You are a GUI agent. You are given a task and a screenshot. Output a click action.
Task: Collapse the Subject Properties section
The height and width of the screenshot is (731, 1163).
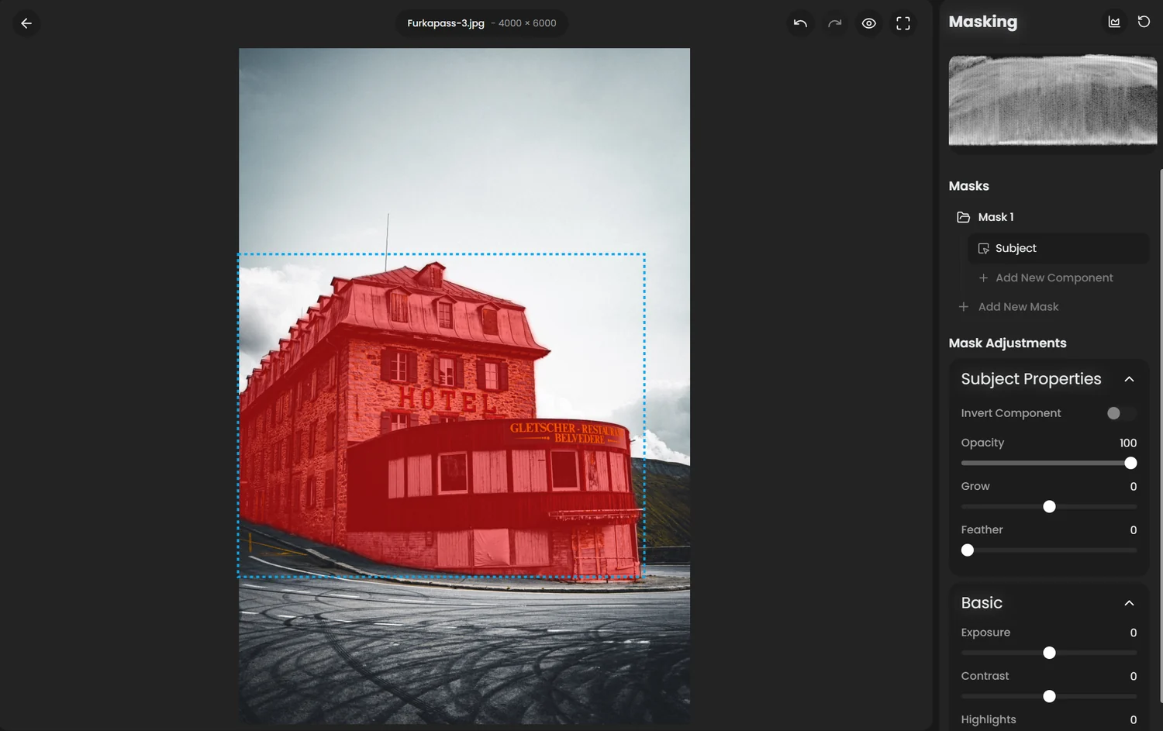[1129, 379]
